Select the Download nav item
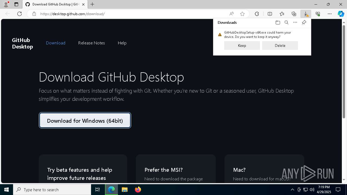347x195 pixels. click(x=56, y=43)
